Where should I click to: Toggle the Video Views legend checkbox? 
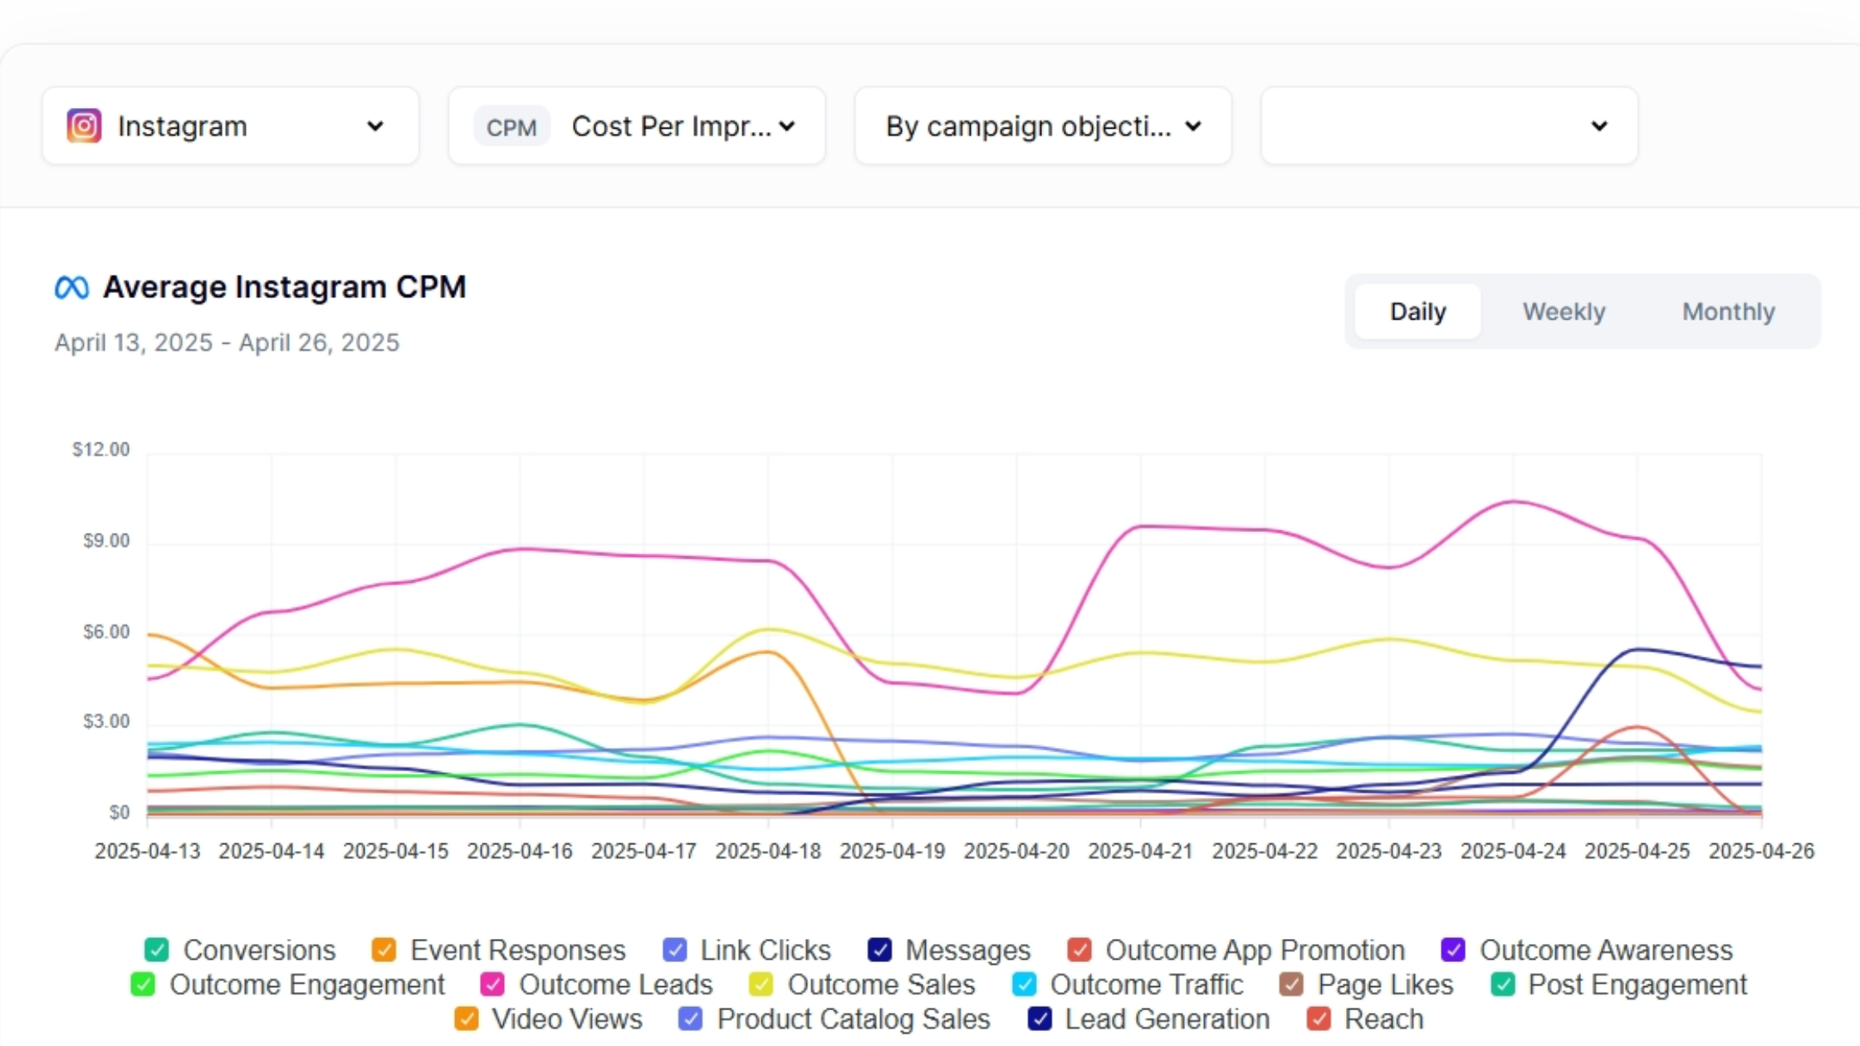(x=465, y=1019)
